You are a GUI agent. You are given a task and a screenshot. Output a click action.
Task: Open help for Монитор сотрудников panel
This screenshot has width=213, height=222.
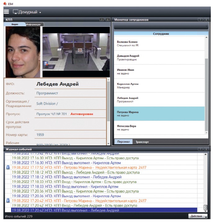[200, 19]
